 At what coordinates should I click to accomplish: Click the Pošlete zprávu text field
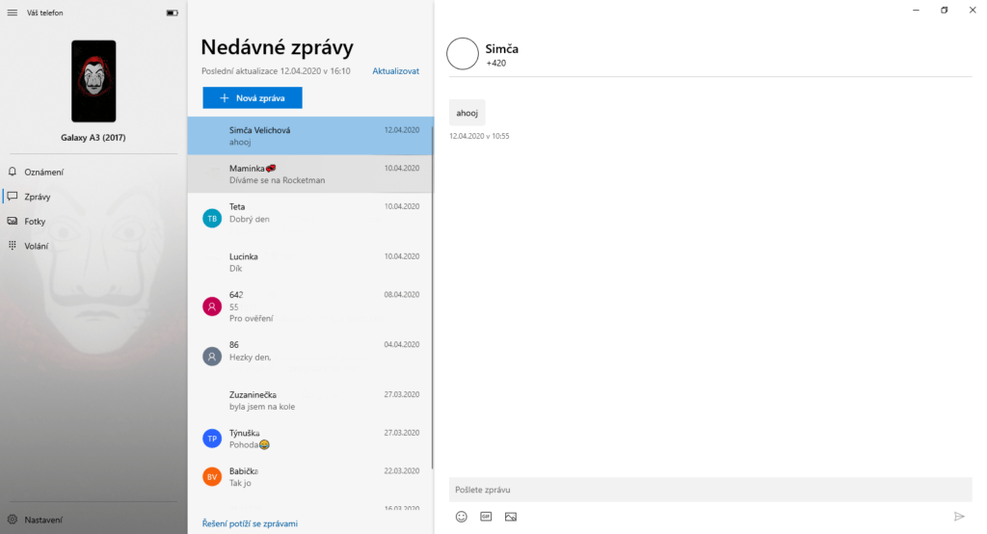click(709, 490)
